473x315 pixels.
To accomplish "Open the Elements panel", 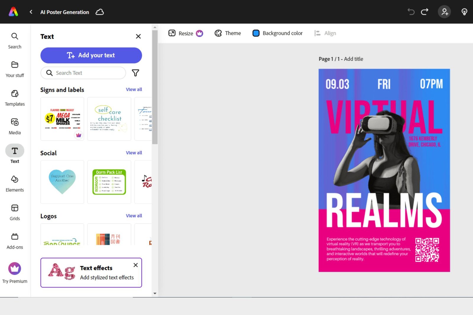I will (x=15, y=184).
